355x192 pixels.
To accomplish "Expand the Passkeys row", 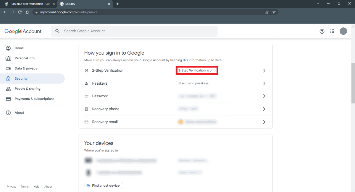I will point(264,83).
